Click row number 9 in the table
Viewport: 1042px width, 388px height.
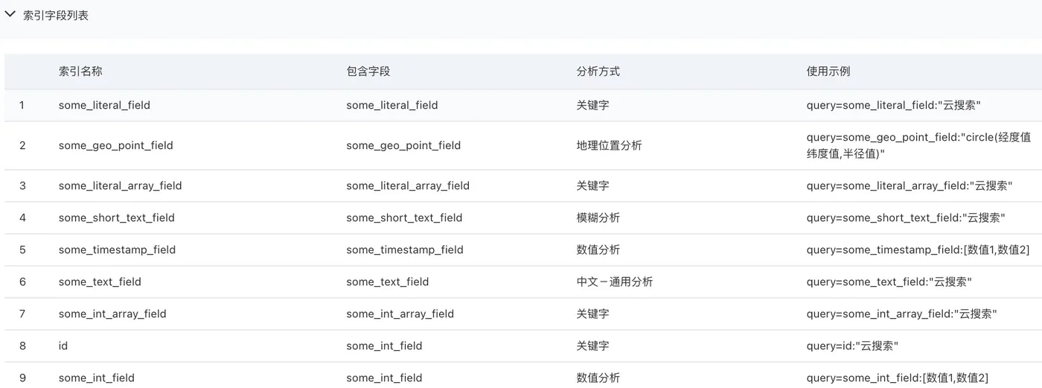point(22,378)
